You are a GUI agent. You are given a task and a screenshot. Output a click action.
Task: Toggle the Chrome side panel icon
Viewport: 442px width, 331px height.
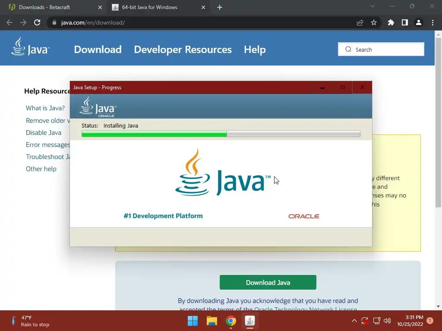coord(404,22)
